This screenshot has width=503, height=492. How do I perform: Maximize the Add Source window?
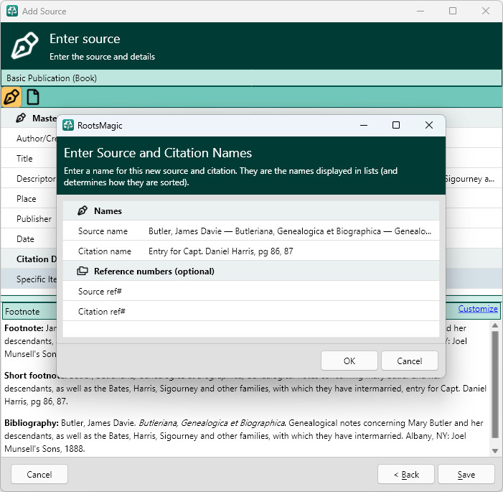tap(453, 11)
